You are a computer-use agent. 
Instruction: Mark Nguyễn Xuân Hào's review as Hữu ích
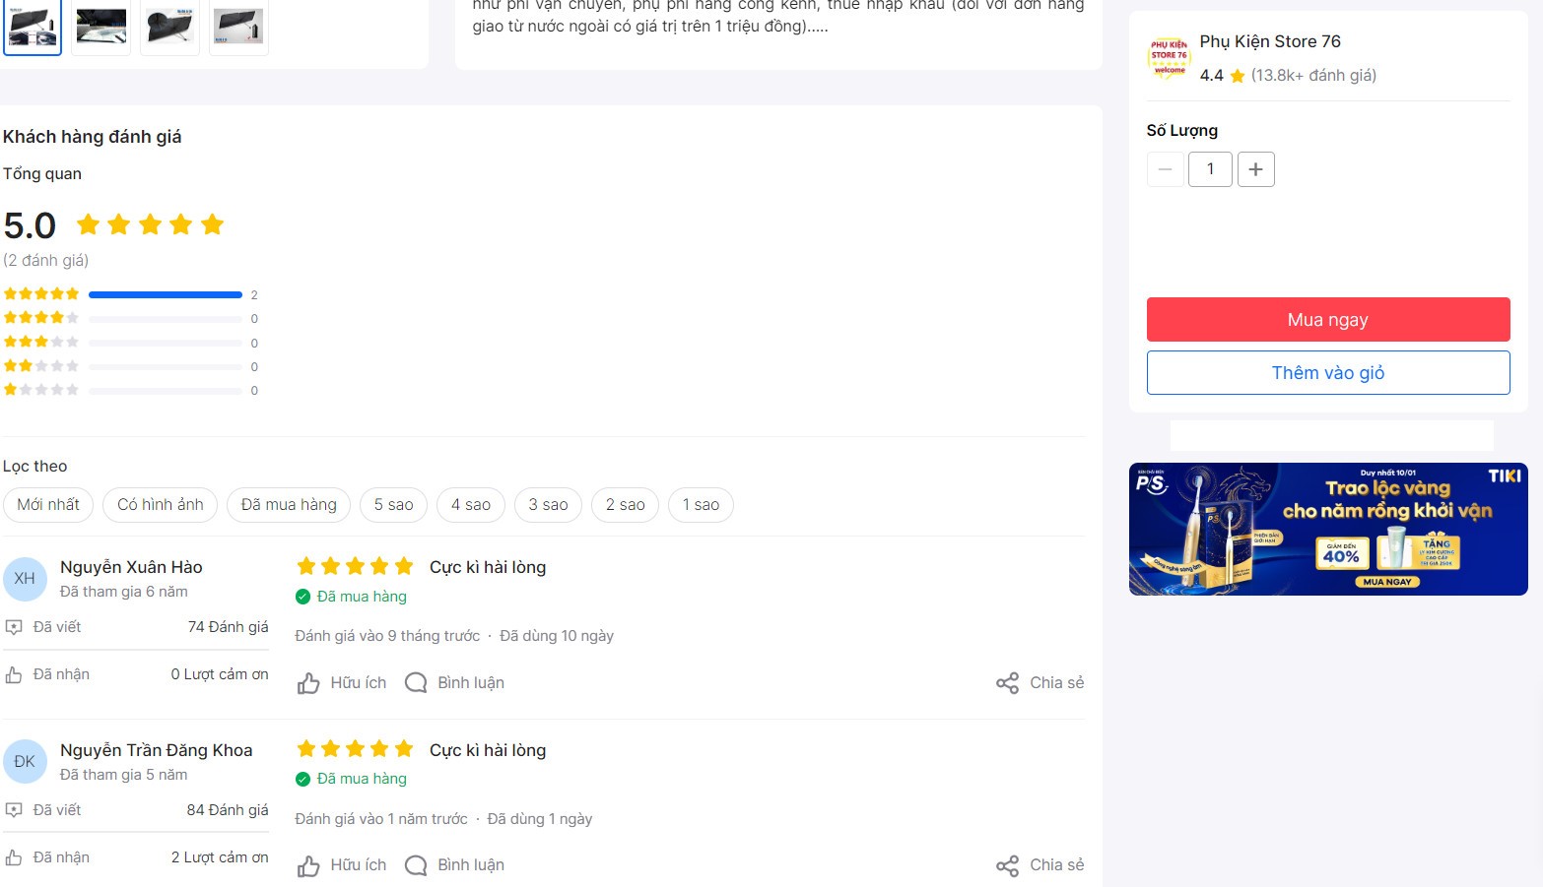[x=342, y=683]
